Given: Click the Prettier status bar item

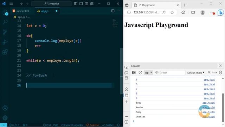Looking at the screenshot, I should click(x=108, y=125).
